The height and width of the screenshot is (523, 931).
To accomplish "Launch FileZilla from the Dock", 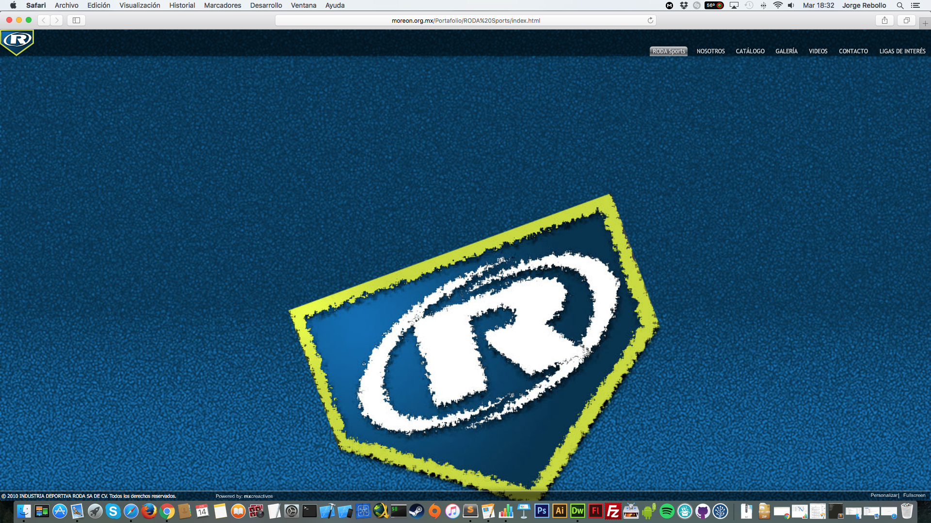I will (x=613, y=511).
